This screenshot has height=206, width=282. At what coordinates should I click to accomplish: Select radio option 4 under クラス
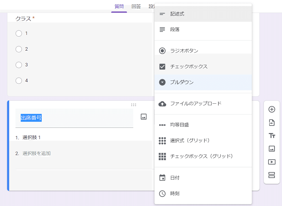[x=19, y=81]
